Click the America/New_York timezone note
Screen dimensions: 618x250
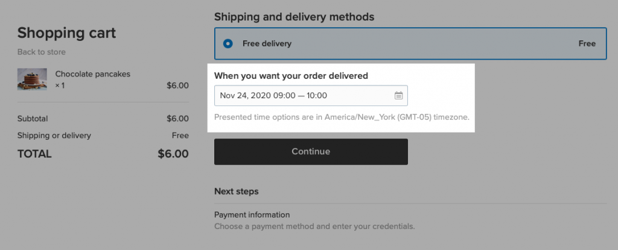pos(342,117)
